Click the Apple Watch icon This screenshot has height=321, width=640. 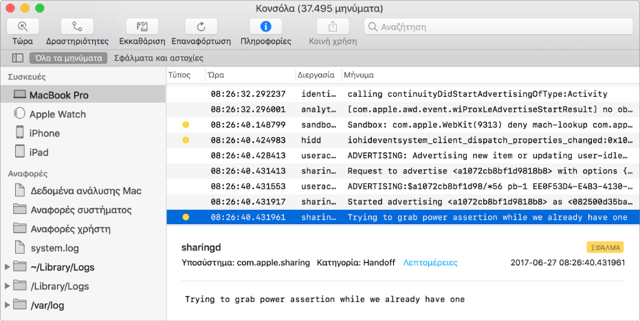click(19, 113)
